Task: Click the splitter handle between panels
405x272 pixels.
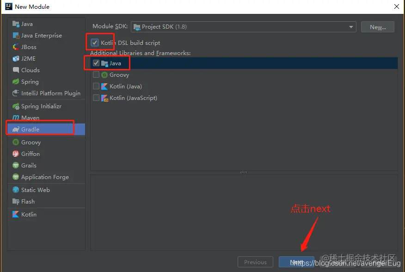Action: (244, 172)
